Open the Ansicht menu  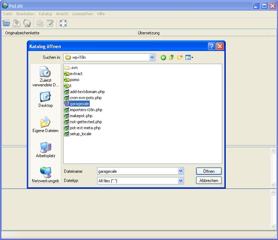point(62,14)
